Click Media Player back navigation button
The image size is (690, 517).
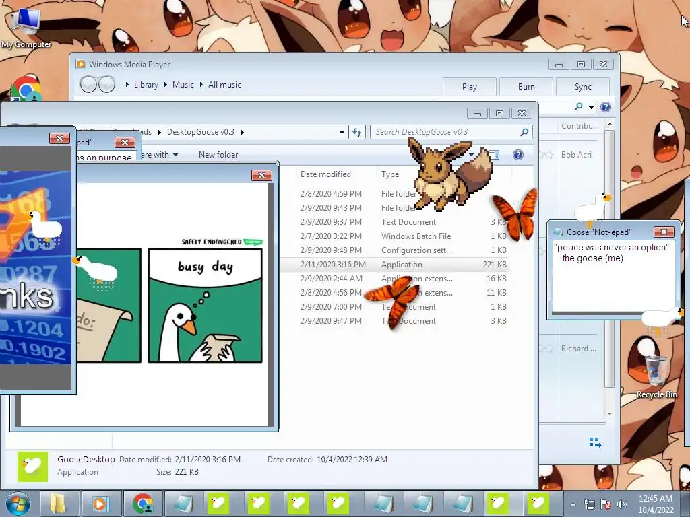[88, 84]
